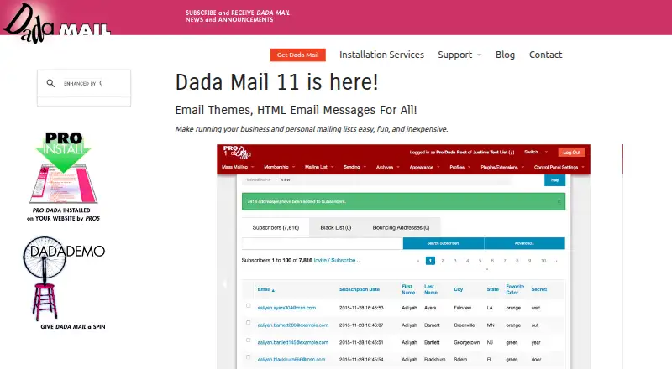The height and width of the screenshot is (369, 672).
Task: Go to page 10 in pagination
Action: 543,261
